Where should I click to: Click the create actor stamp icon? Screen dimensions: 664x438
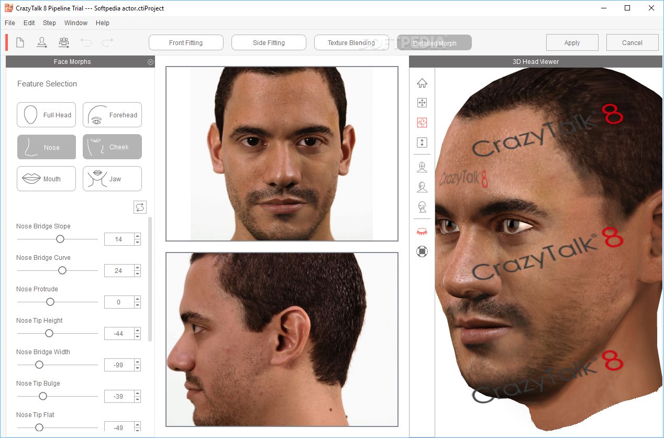coord(42,42)
